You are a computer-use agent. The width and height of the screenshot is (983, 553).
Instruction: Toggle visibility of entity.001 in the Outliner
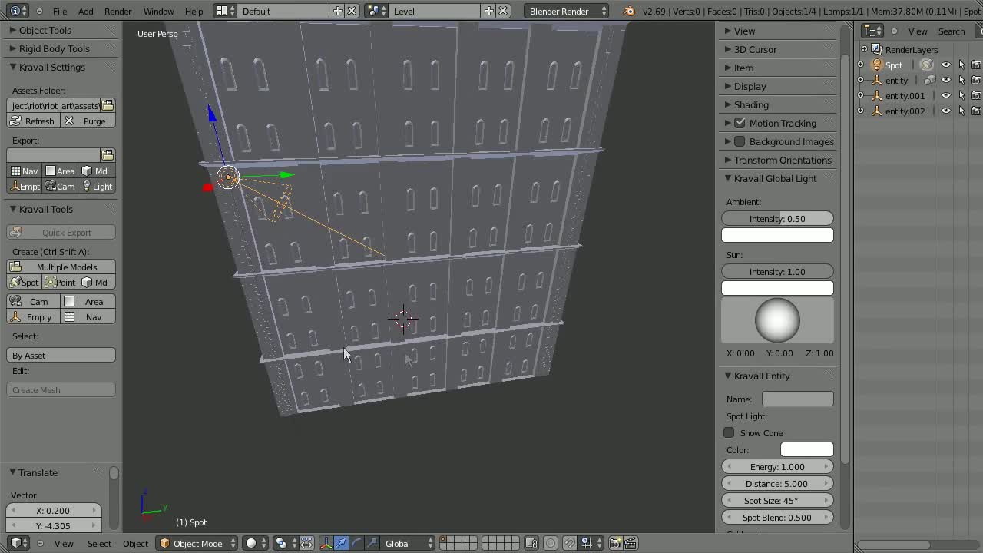945,95
